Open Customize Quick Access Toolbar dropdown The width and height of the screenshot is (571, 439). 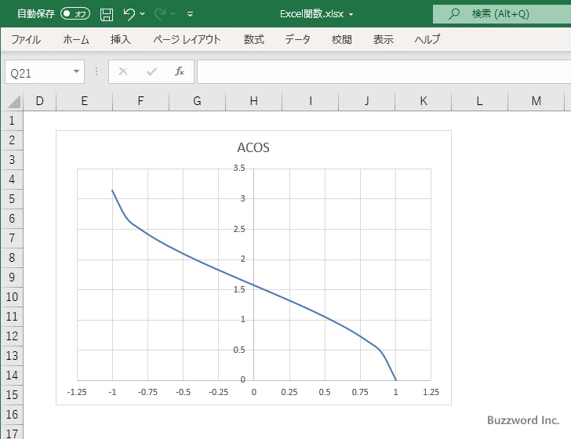pos(190,14)
